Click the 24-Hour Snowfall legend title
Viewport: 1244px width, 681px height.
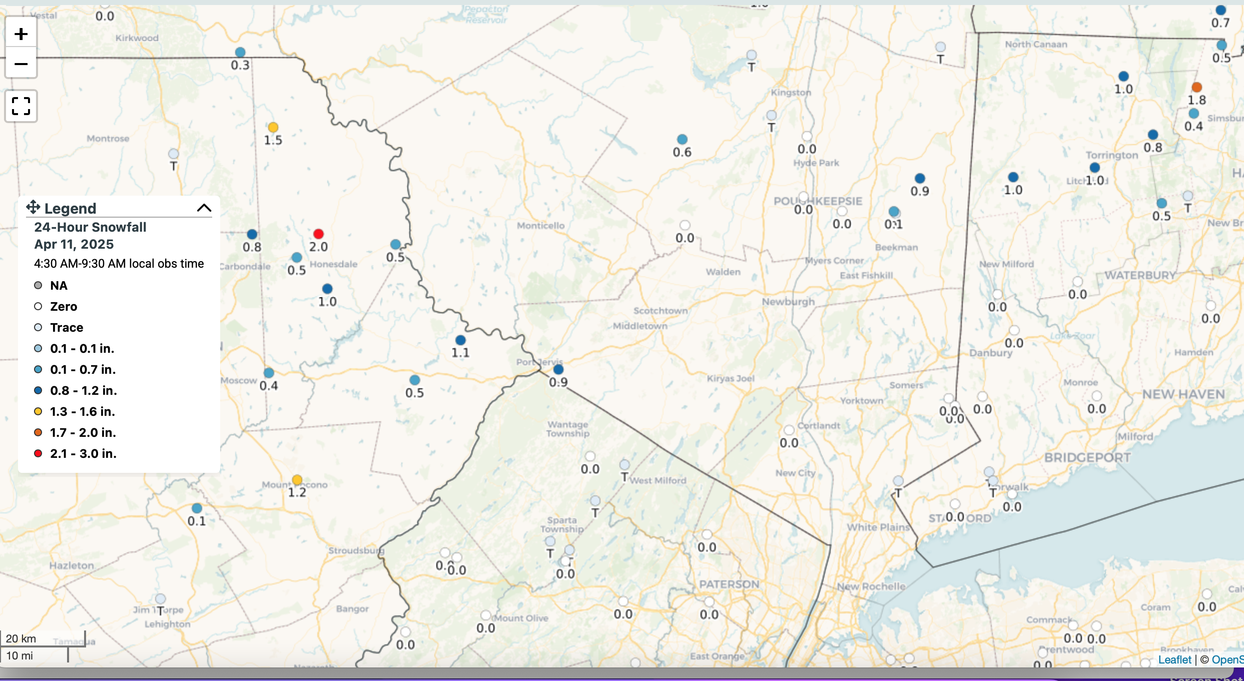point(90,227)
